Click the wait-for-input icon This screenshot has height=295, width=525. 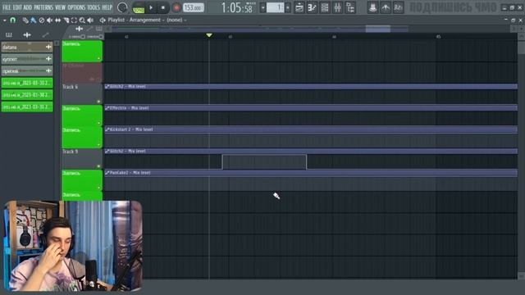coord(386,7)
